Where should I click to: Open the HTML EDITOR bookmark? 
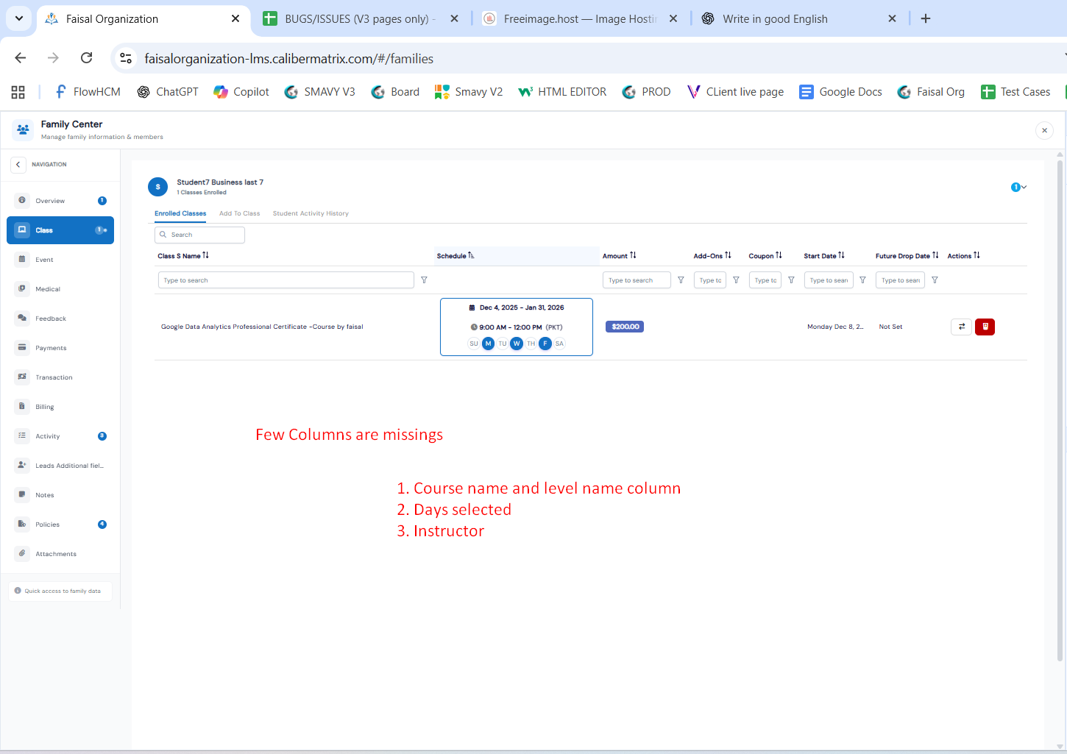(562, 92)
